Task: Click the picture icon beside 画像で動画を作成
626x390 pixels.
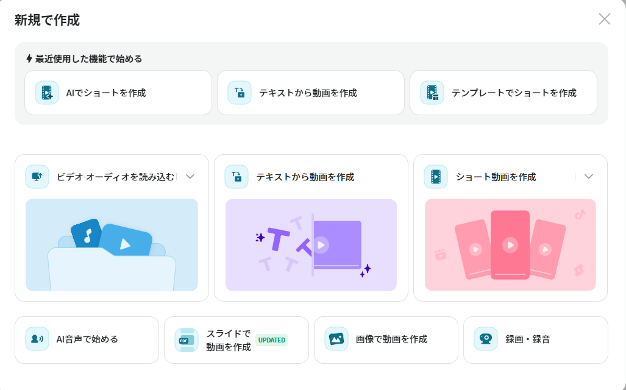Action: [338, 340]
